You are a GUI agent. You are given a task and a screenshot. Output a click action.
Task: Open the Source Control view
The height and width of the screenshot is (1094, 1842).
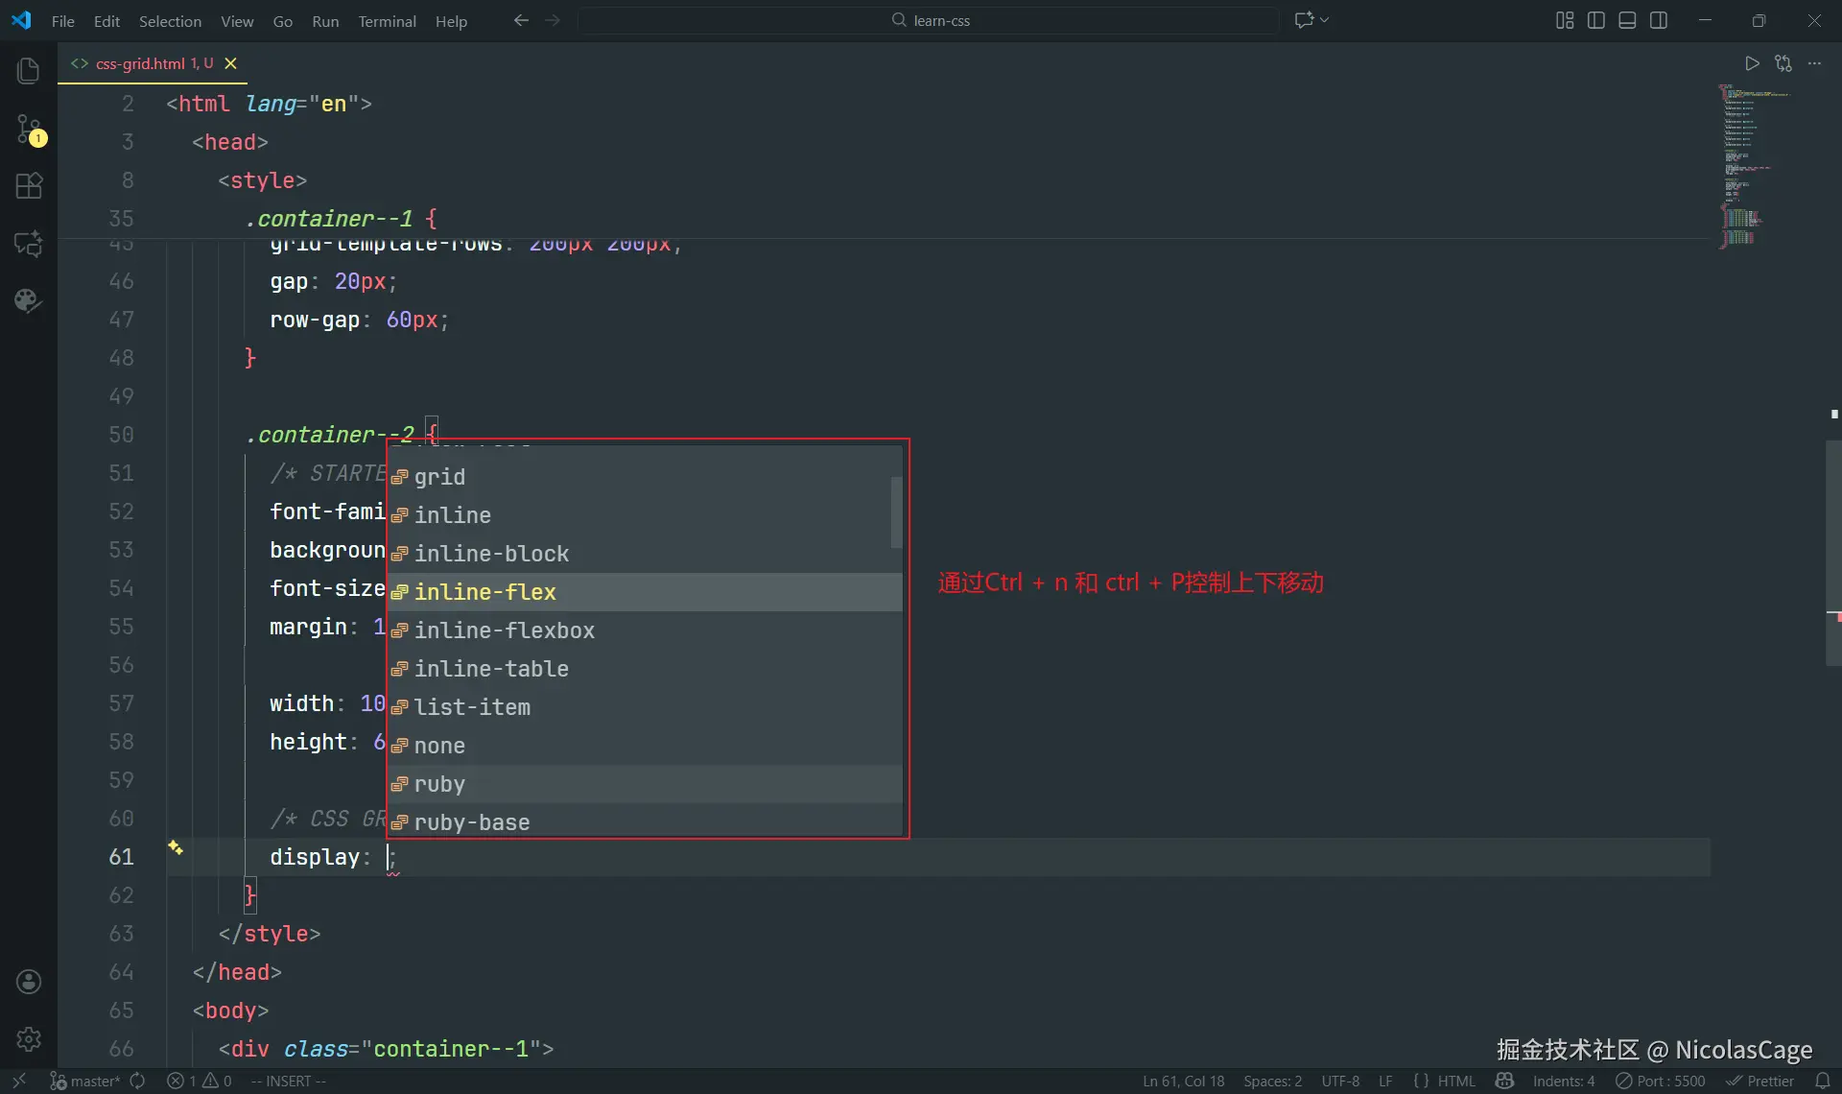(x=29, y=129)
